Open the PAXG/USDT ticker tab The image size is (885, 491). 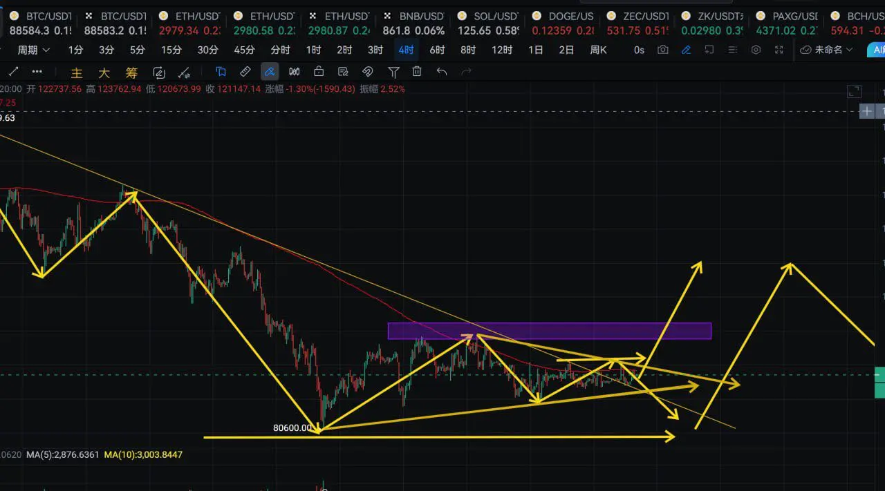(x=787, y=23)
